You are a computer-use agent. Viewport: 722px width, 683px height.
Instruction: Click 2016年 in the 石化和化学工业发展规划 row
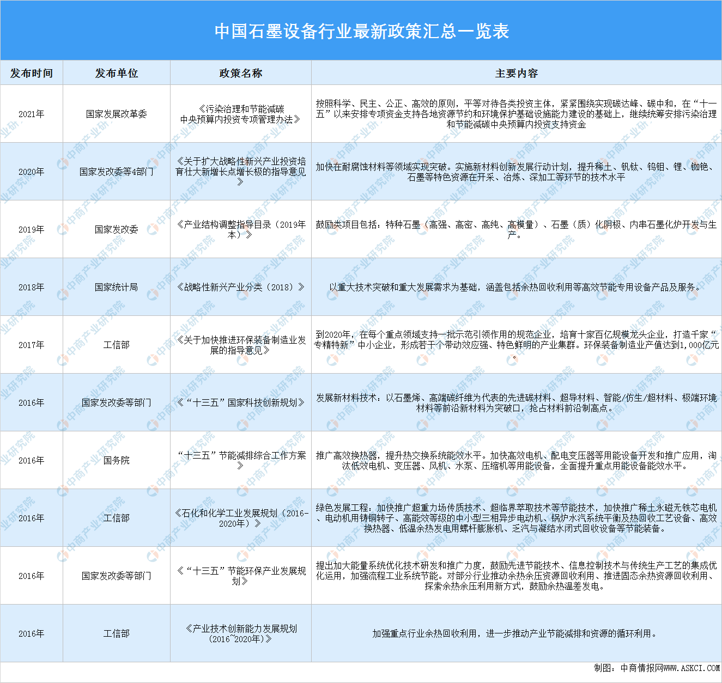32,518
